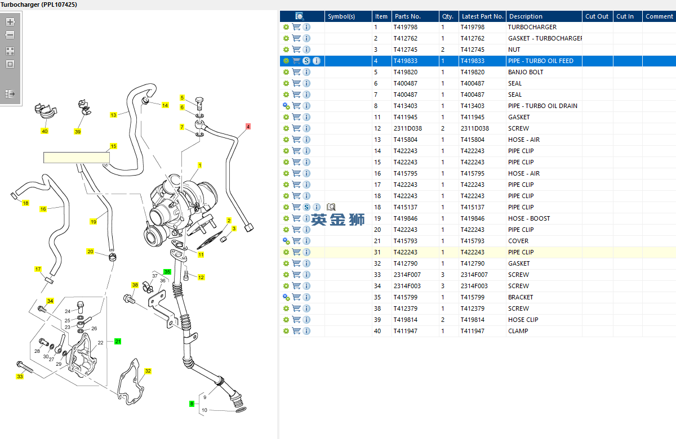This screenshot has width=676, height=439.
Task: Open info for CLAMP T411947
Action: [x=306, y=331]
